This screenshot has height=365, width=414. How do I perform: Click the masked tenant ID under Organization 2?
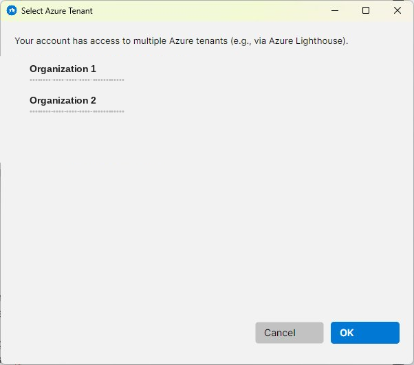tap(77, 111)
